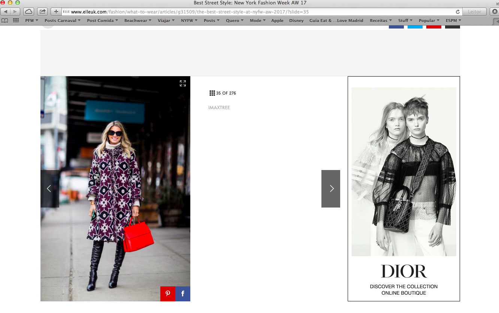This screenshot has width=499, height=313.
Task: Open the Top Sites grid icon
Action: (16, 20)
